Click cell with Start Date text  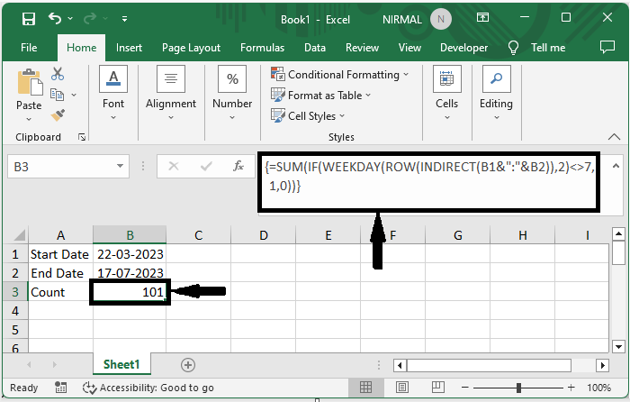pos(60,254)
